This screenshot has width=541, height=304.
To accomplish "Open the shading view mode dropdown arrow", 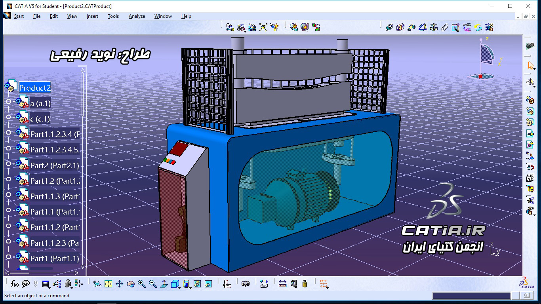I will pyautogui.click(x=190, y=287).
